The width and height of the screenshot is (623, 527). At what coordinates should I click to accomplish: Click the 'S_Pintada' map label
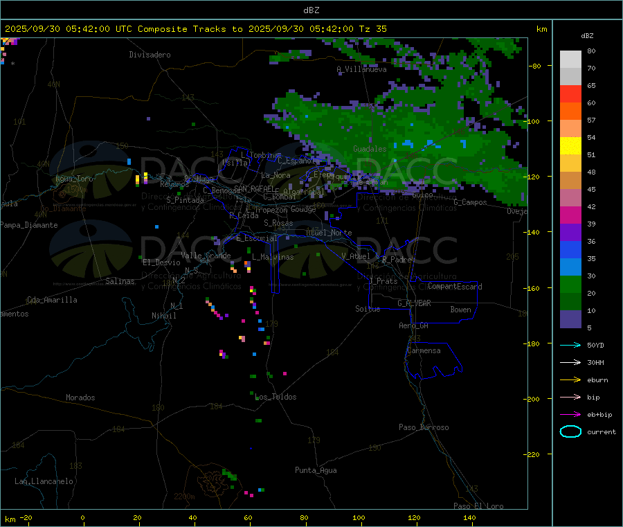pos(185,200)
